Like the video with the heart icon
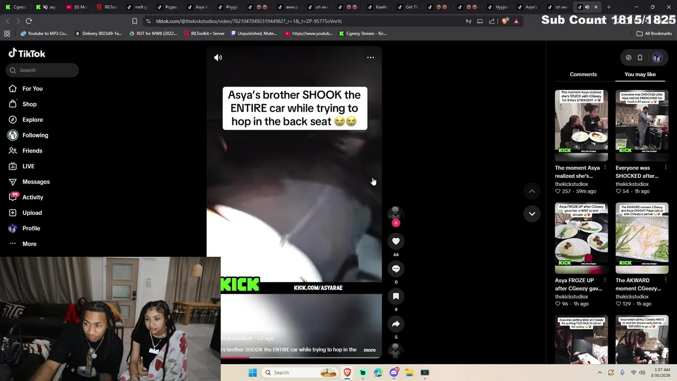The image size is (677, 381). coord(396,241)
